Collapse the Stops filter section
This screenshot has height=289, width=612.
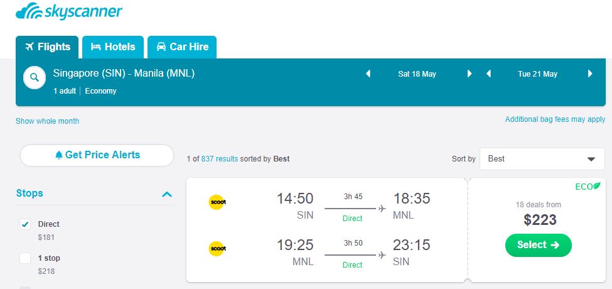pyautogui.click(x=166, y=194)
